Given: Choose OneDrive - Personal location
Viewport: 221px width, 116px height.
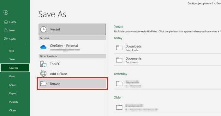Looking at the screenshot, I should [72, 47].
